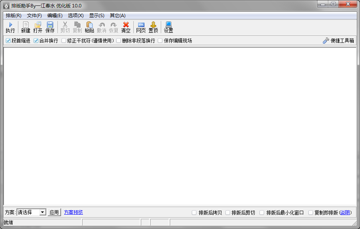Check the 排版后最小化窗口 option

point(262,213)
